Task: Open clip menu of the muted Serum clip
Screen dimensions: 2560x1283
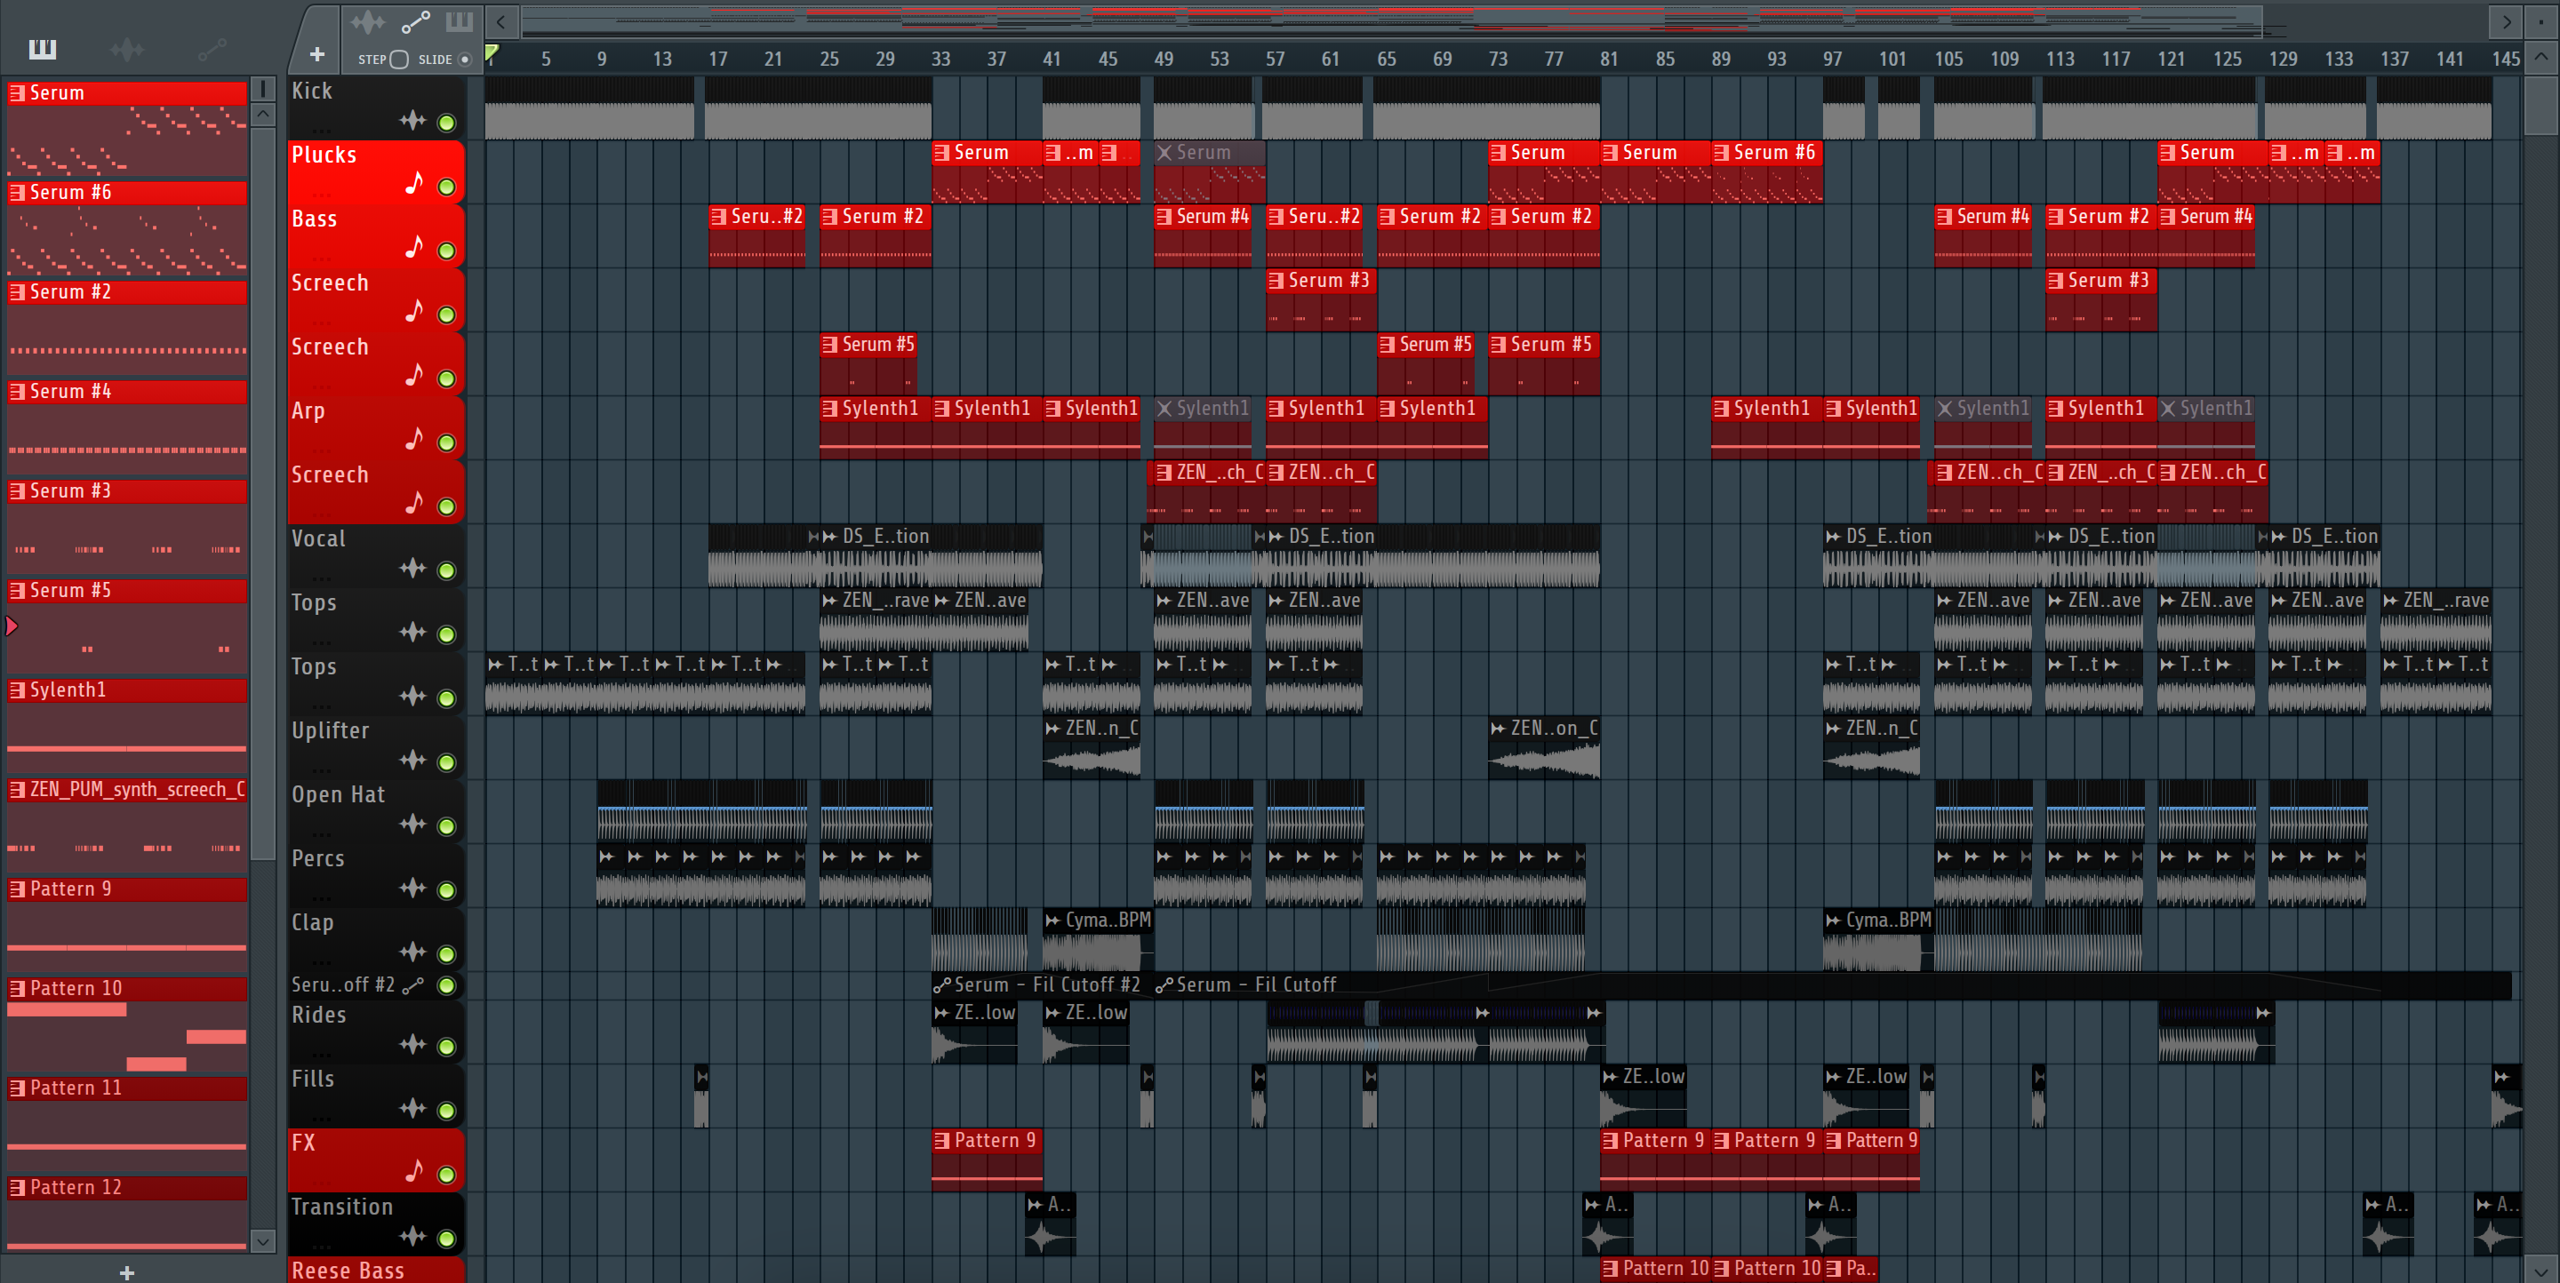Action: 1164,153
